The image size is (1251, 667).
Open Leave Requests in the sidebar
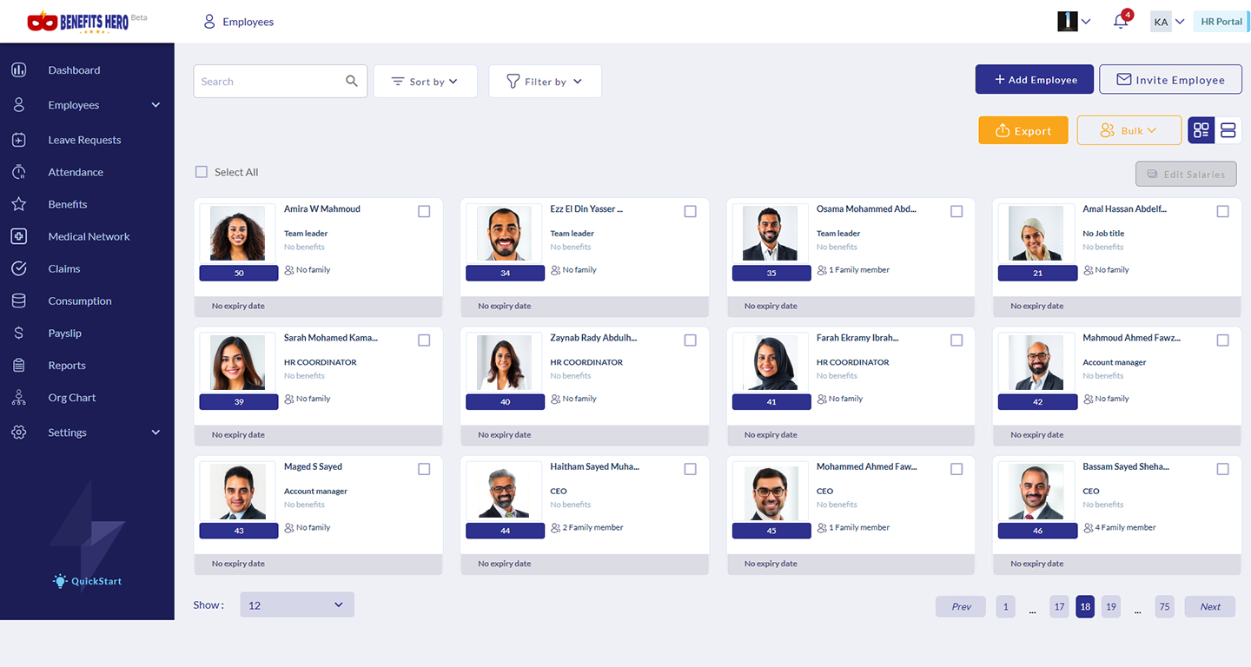pyautogui.click(x=84, y=140)
